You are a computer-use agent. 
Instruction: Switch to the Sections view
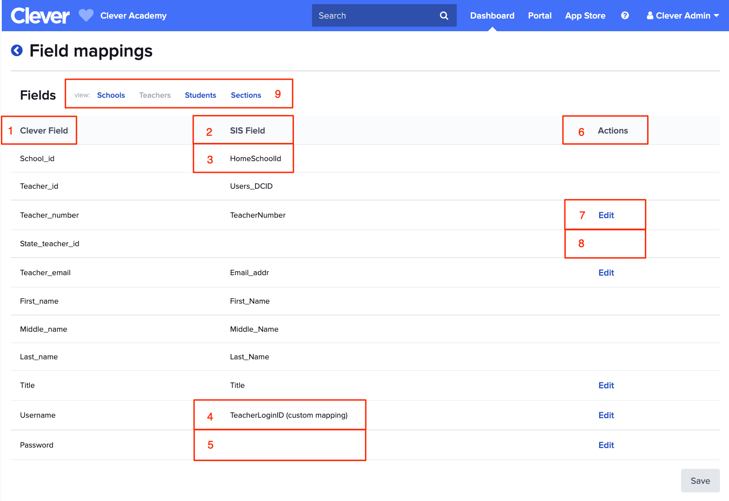[246, 95]
